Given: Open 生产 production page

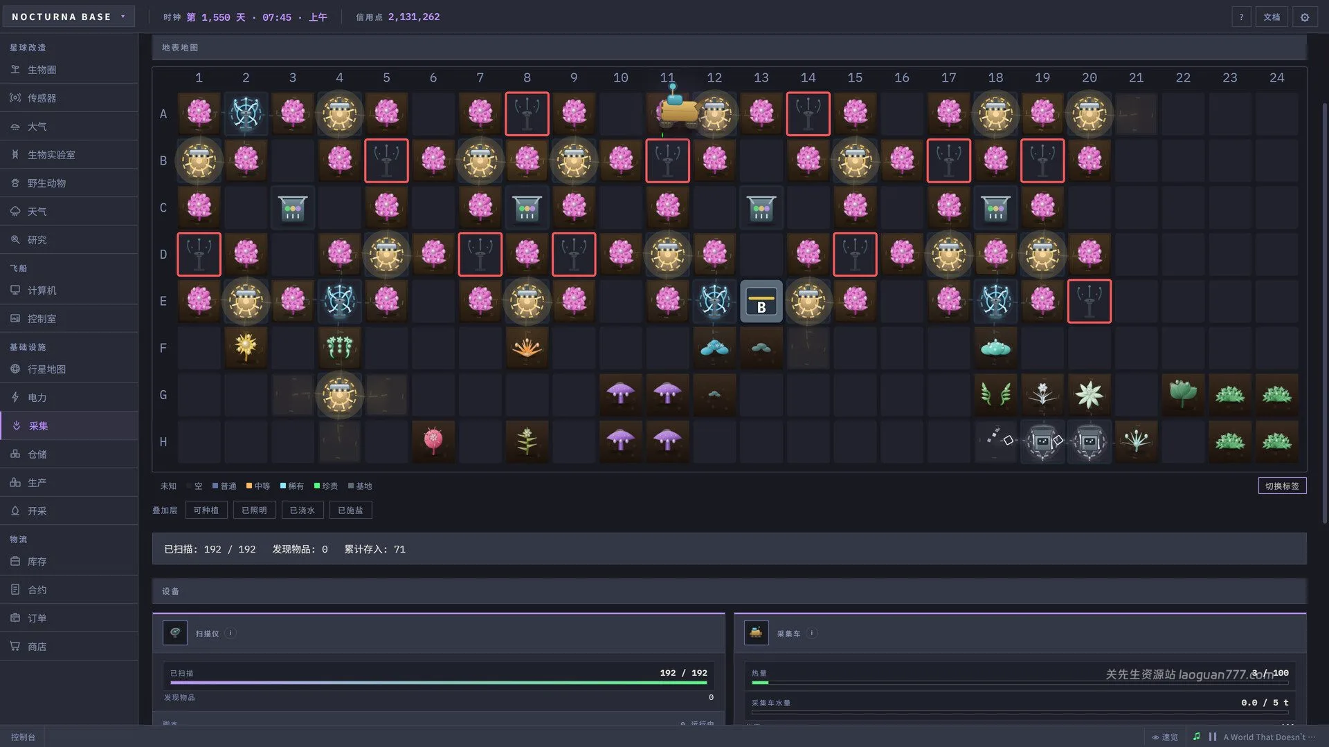Looking at the screenshot, I should click(x=69, y=483).
